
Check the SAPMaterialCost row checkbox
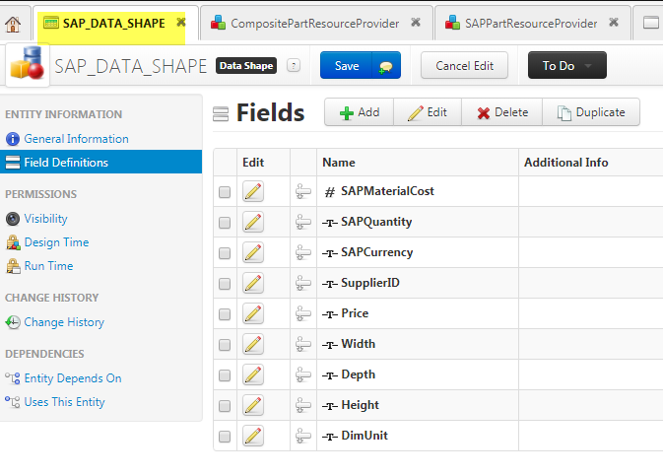coord(225,192)
